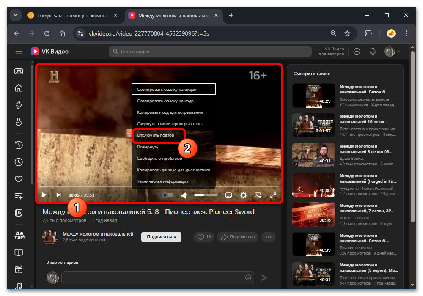423x296 pixels.
Task: Open page zoom magnifier icon
Action: pyautogui.click(x=333, y=33)
